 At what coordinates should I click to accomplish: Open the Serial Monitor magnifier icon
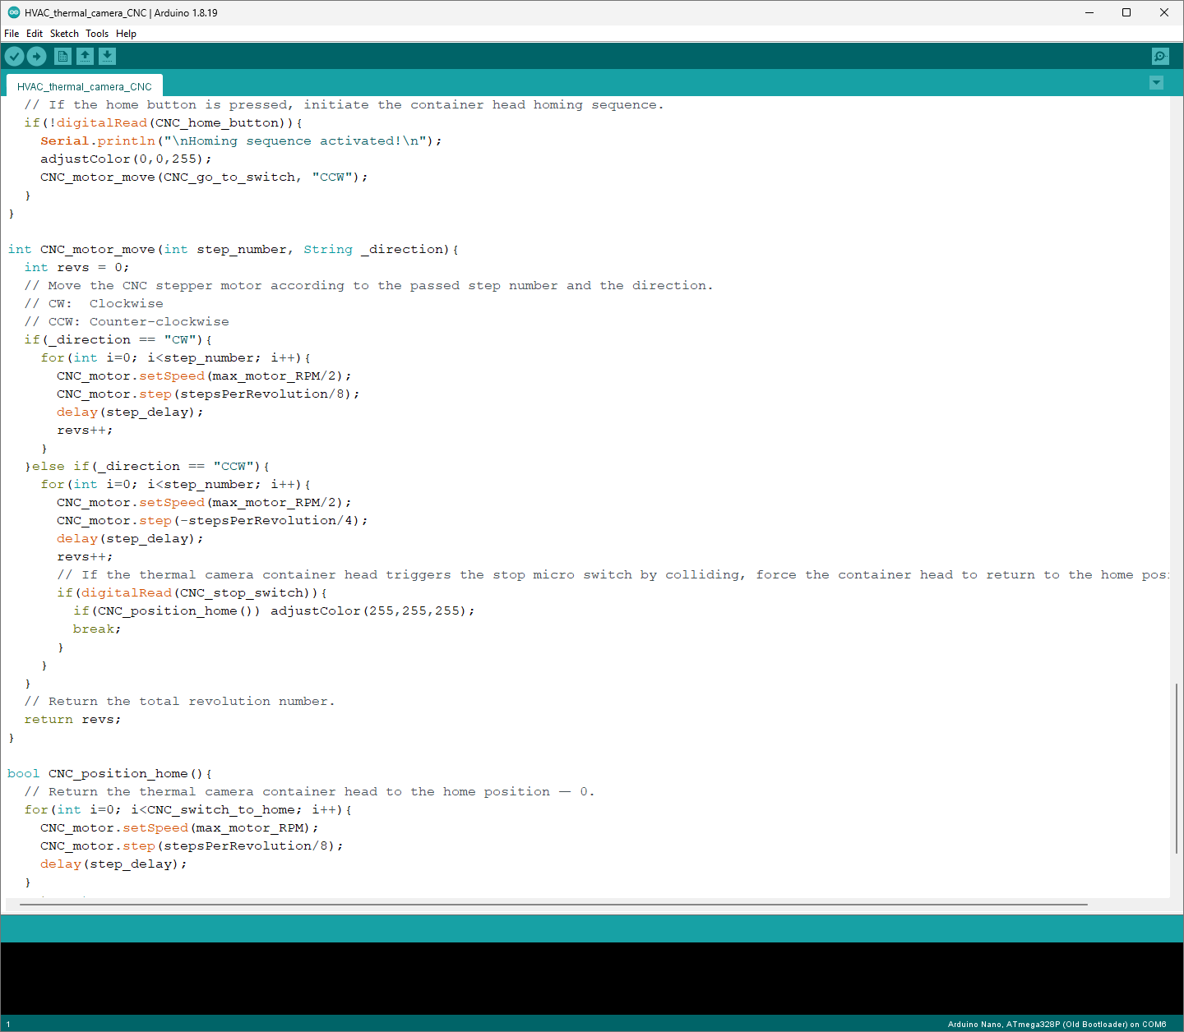point(1160,56)
